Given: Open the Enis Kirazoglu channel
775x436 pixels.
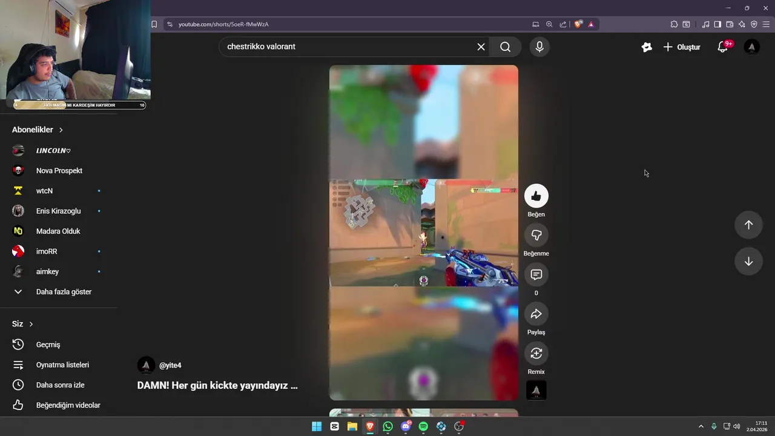Looking at the screenshot, I should click(58, 211).
